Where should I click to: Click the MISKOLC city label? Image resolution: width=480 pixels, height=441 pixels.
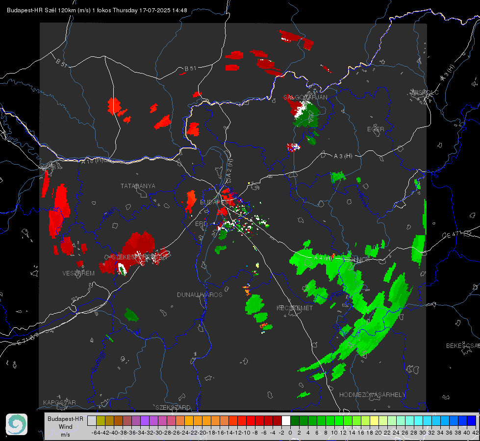425,93
